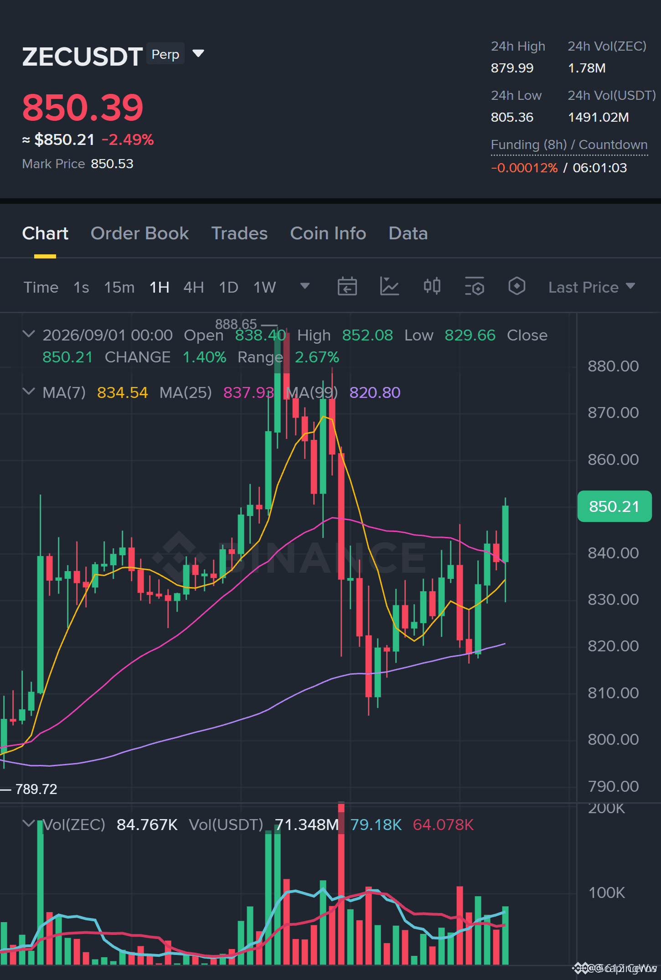Open the Order Book tab
This screenshot has height=980, width=661.
[x=139, y=233]
